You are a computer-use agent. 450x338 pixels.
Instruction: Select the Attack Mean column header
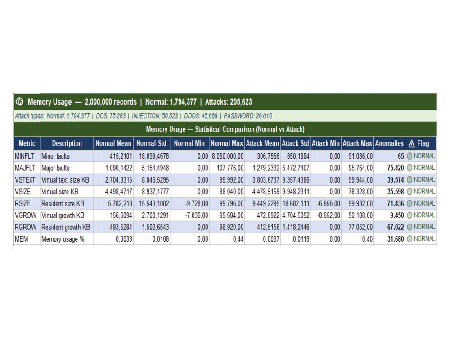pyautogui.click(x=262, y=143)
